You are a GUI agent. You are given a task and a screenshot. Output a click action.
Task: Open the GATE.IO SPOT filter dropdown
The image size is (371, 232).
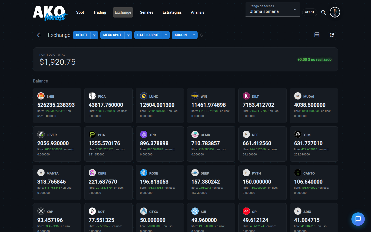166,35
